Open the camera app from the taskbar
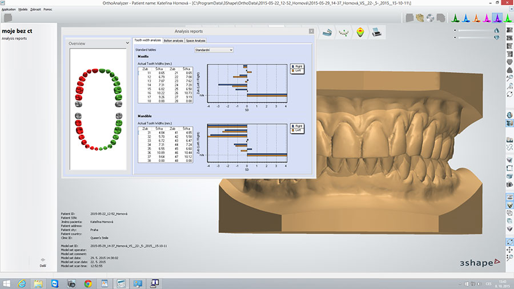The width and height of the screenshot is (514, 289). 71,283
